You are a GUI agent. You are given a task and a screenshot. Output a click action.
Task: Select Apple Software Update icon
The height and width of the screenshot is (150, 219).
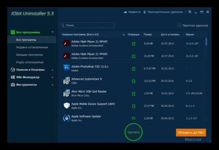[x=66, y=118]
